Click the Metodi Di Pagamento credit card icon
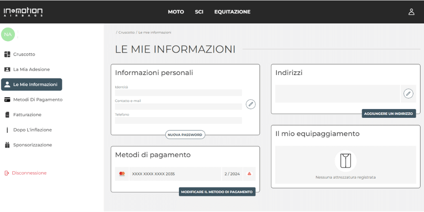Screen dimensions: 424x212 (x=7, y=100)
